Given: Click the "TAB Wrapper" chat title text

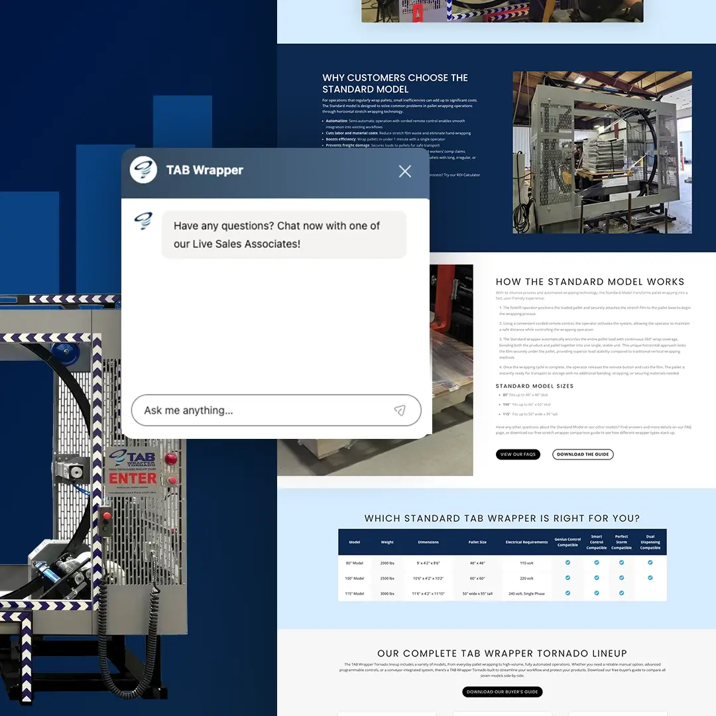Looking at the screenshot, I should coord(204,170).
